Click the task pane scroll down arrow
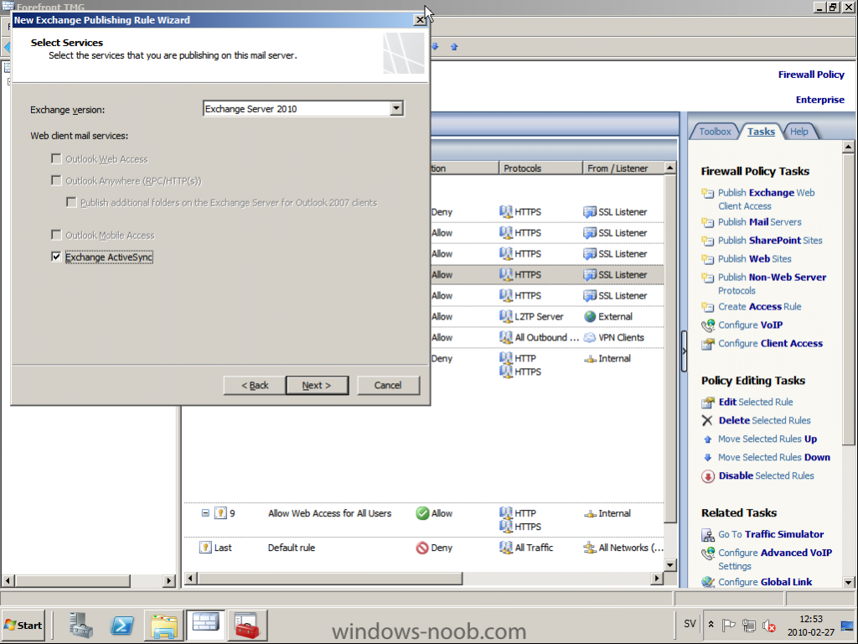858x644 pixels. click(848, 582)
